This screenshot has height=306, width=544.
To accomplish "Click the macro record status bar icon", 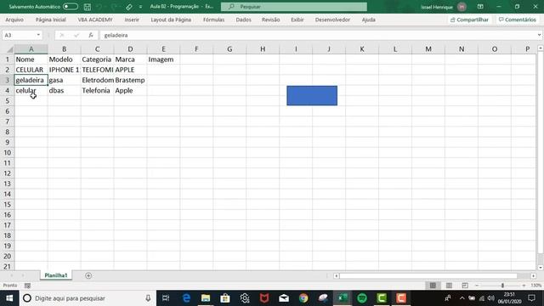I will click(x=27, y=286).
